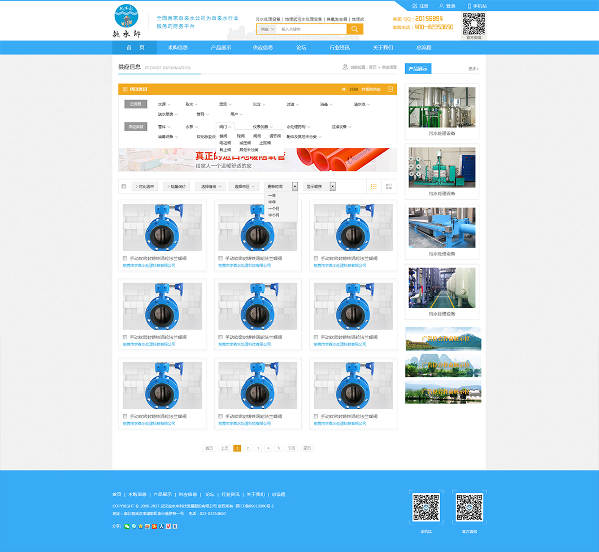Screen dimensions: 599x552
Task: Go to 首页 in the main navigation bar
Action: (x=134, y=47)
